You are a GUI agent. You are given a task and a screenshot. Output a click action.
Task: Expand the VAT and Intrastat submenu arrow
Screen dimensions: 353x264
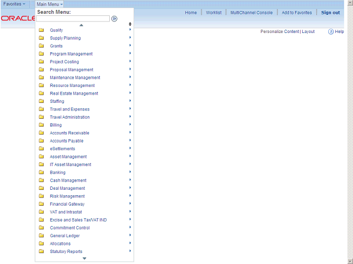tap(130, 211)
